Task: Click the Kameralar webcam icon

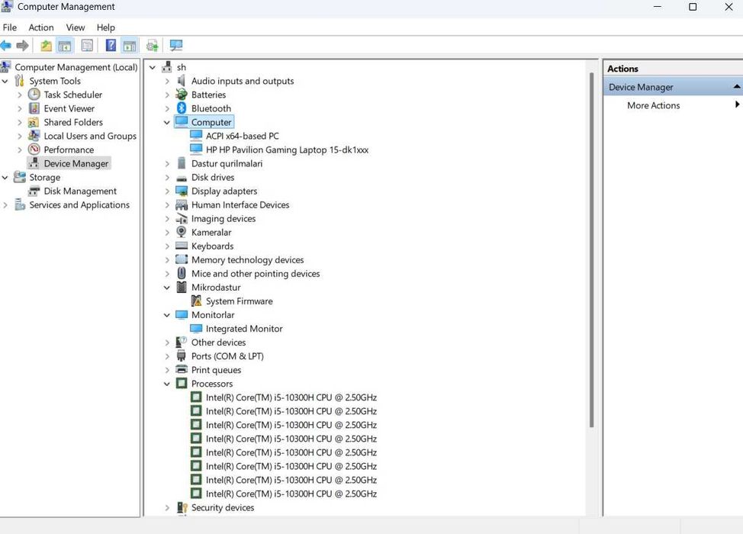Action: pyautogui.click(x=182, y=232)
